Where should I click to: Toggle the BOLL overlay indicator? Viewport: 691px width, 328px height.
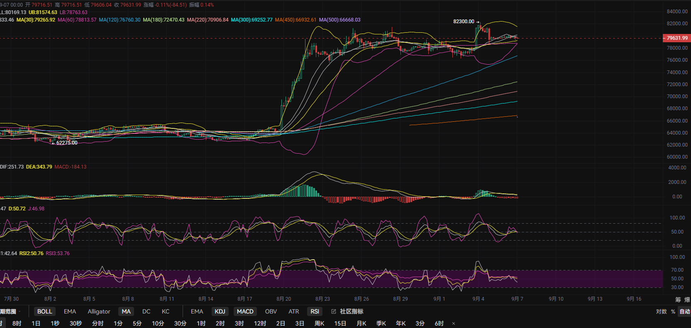click(x=45, y=311)
